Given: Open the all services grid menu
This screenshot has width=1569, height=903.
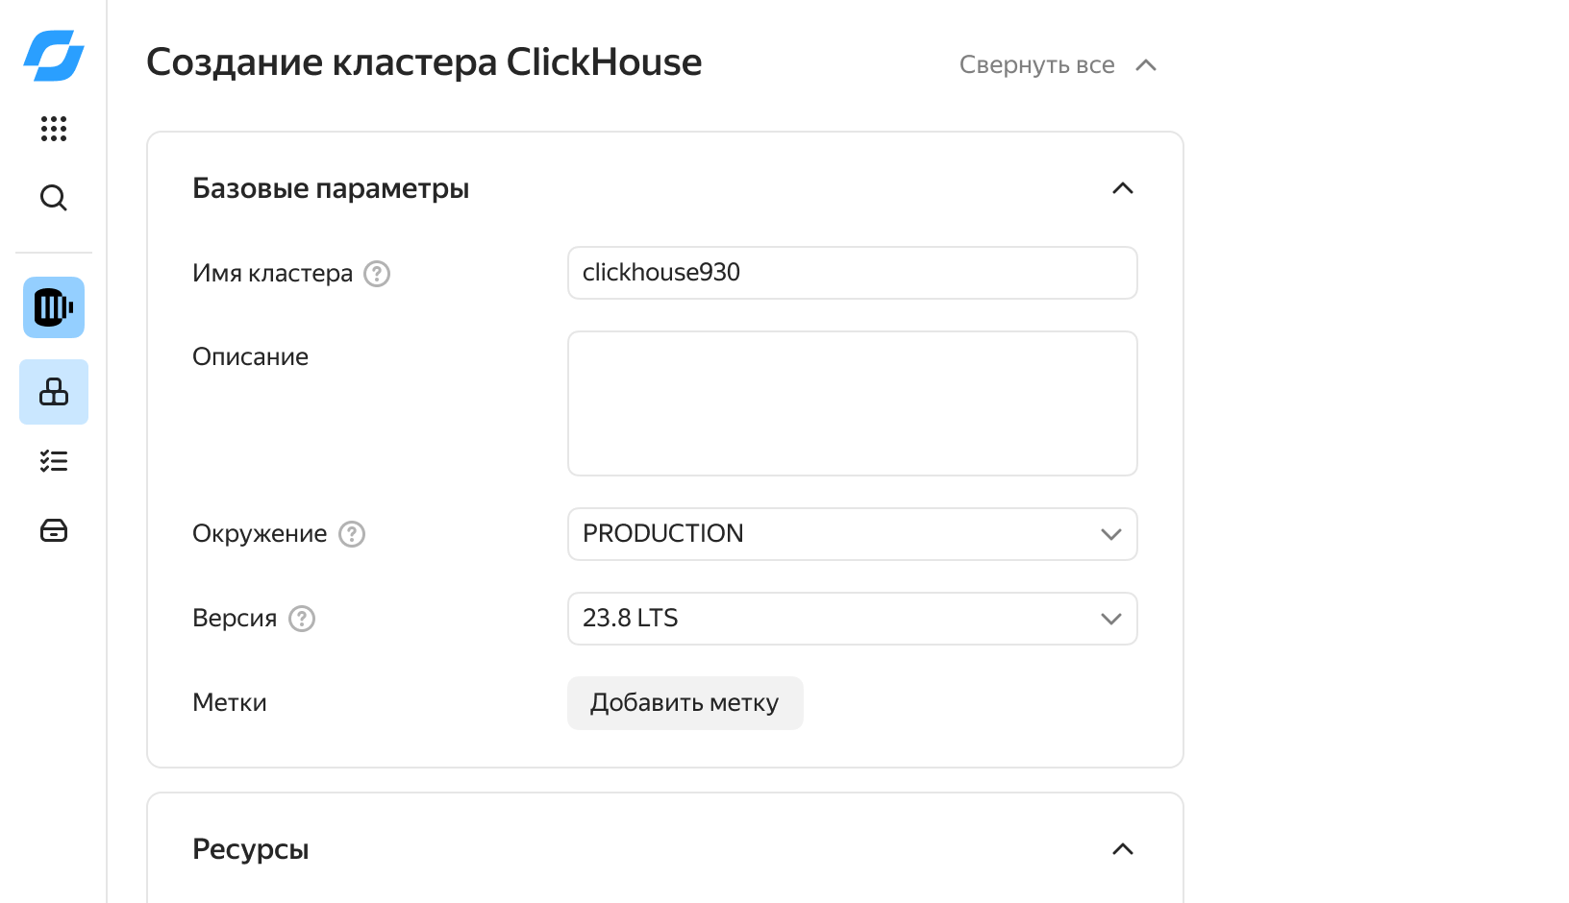Looking at the screenshot, I should (x=54, y=129).
